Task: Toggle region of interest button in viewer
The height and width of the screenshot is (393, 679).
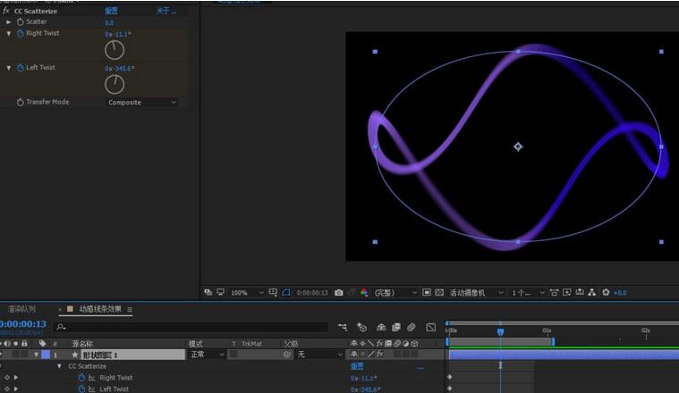Action: point(427,292)
